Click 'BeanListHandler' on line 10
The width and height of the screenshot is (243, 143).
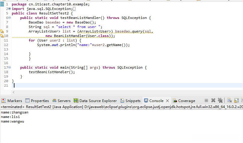coord(70,36)
